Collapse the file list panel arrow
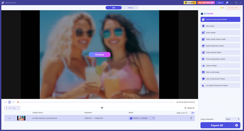The width and height of the screenshot is (244, 131). click(102, 108)
